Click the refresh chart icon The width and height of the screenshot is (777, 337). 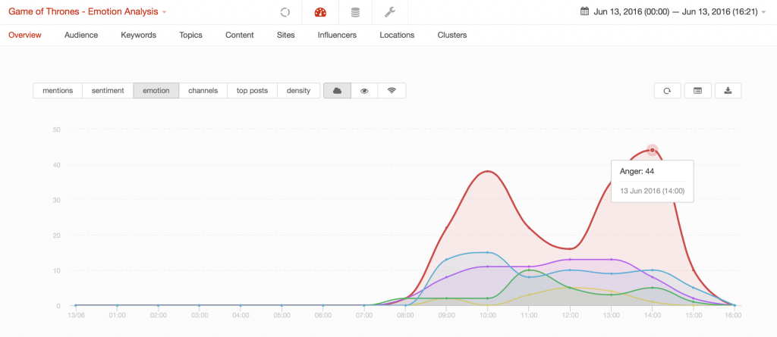(x=667, y=90)
